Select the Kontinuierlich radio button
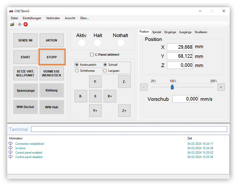237x186 pixels. point(77,65)
